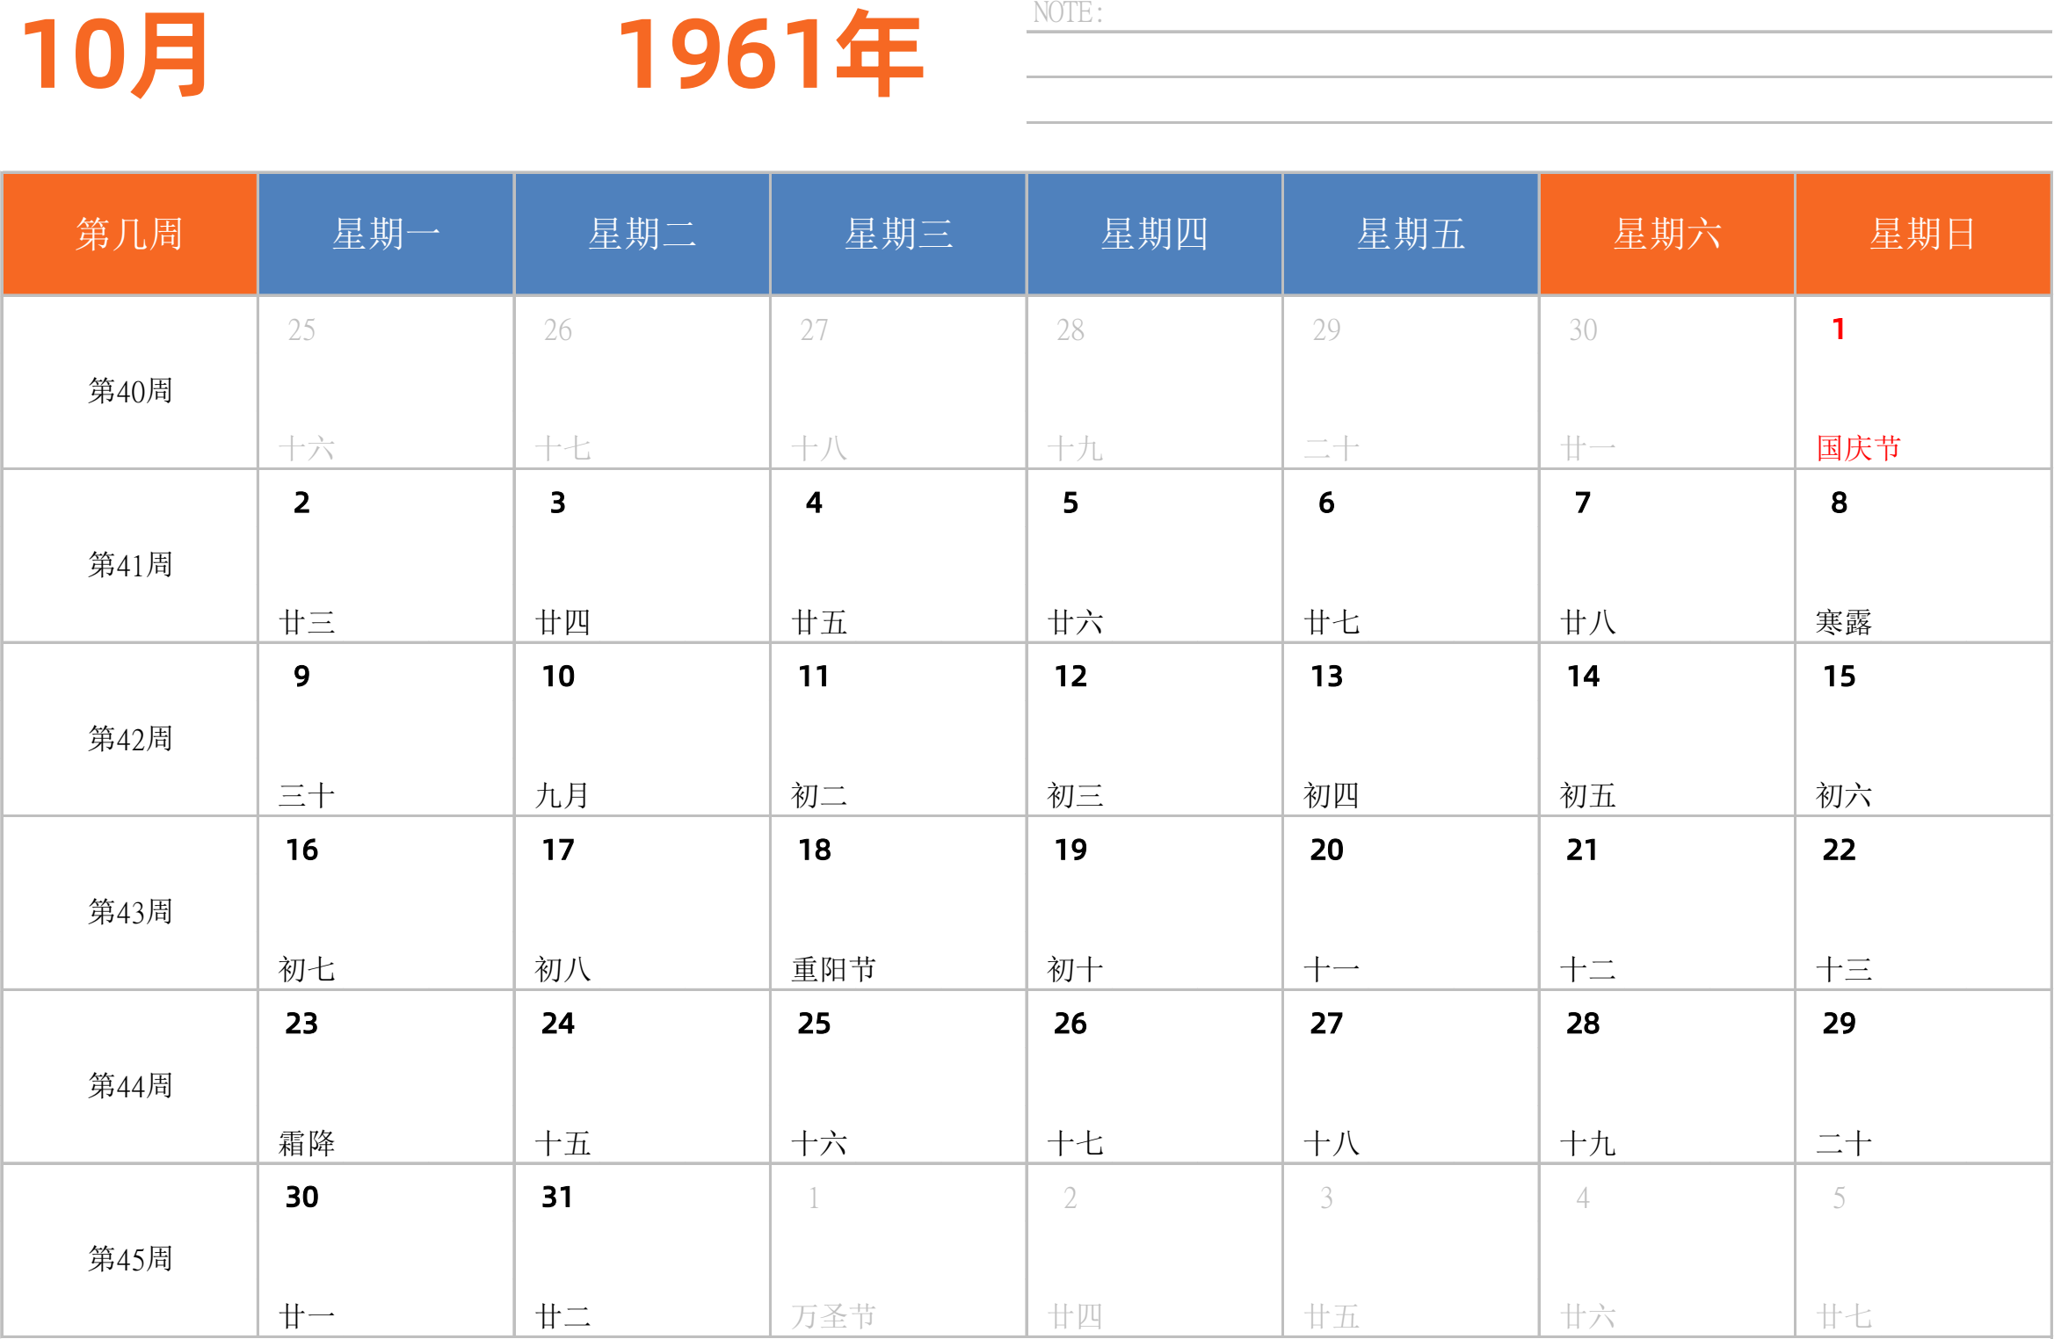
Task: Click the 万圣节 holiday label
Action: click(833, 1316)
